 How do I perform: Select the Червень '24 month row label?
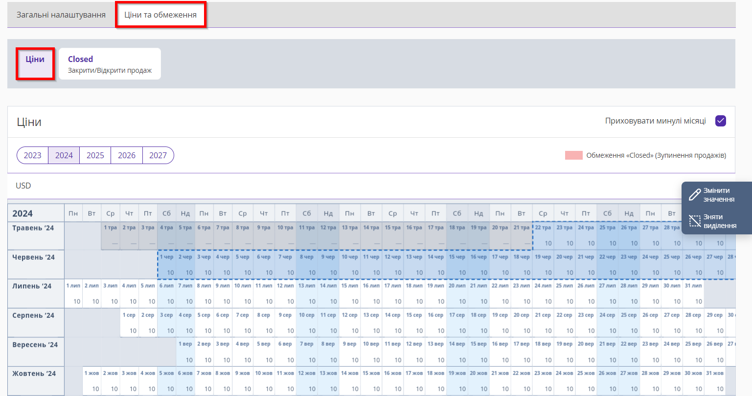pos(36,265)
